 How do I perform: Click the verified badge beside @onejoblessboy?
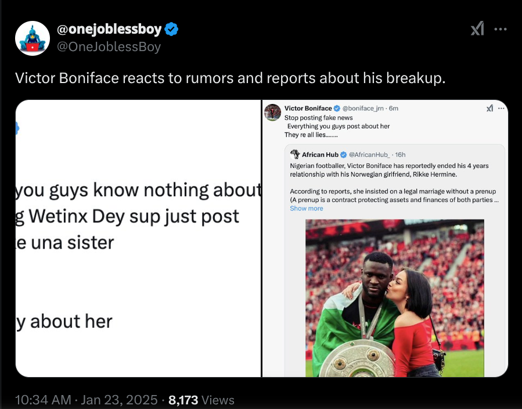point(171,29)
